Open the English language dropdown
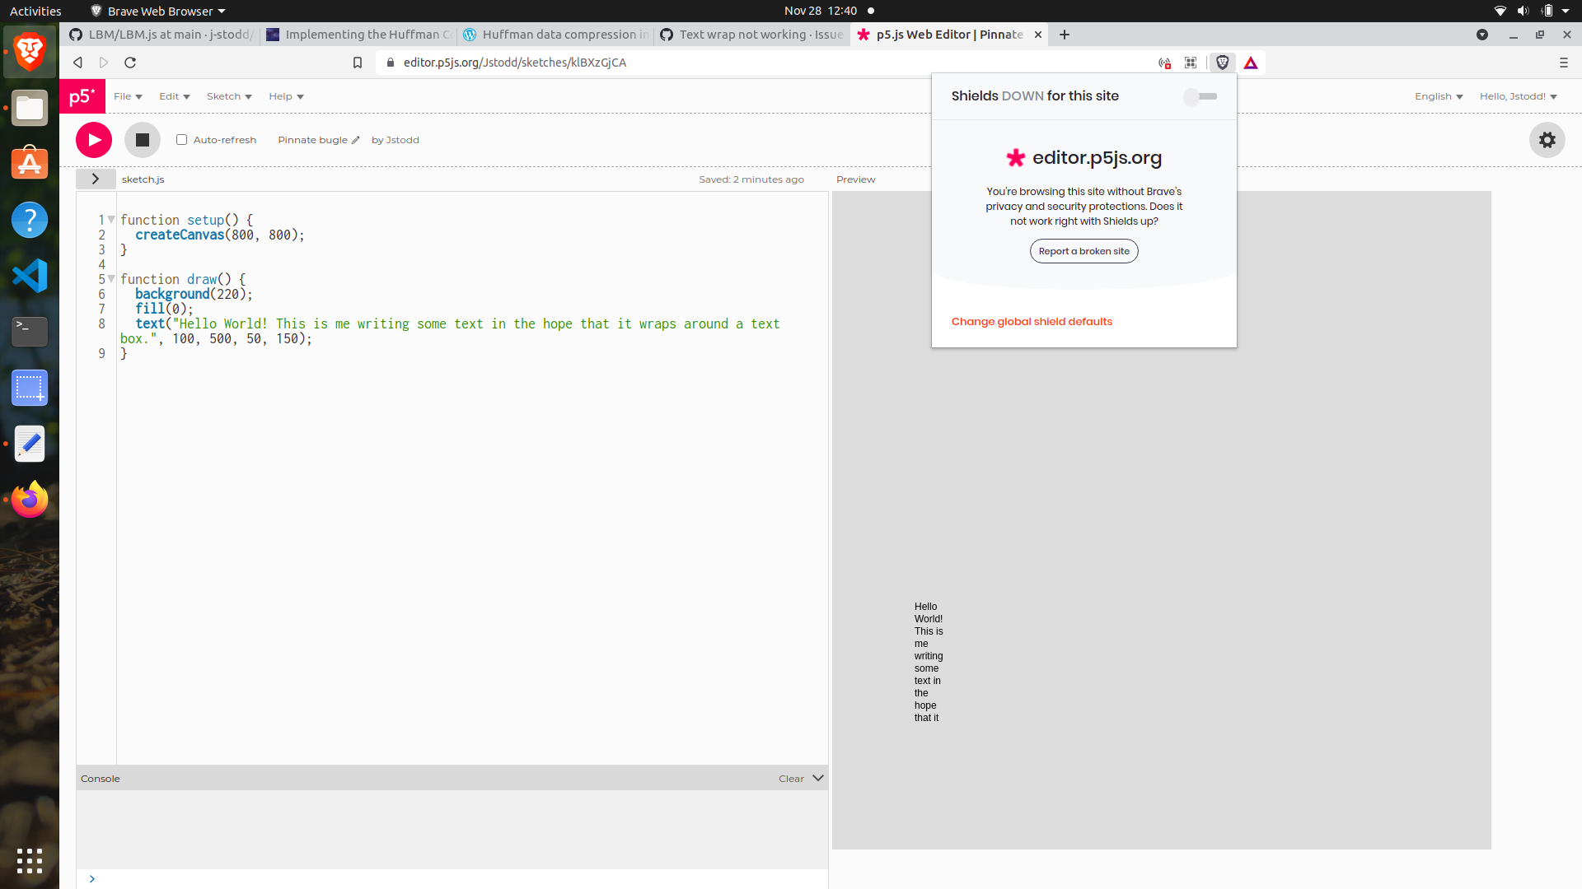1582x889 pixels. click(x=1439, y=96)
